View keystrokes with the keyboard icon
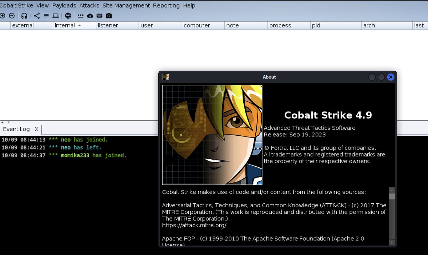The width and height of the screenshot is (428, 255). pyautogui.click(x=100, y=16)
